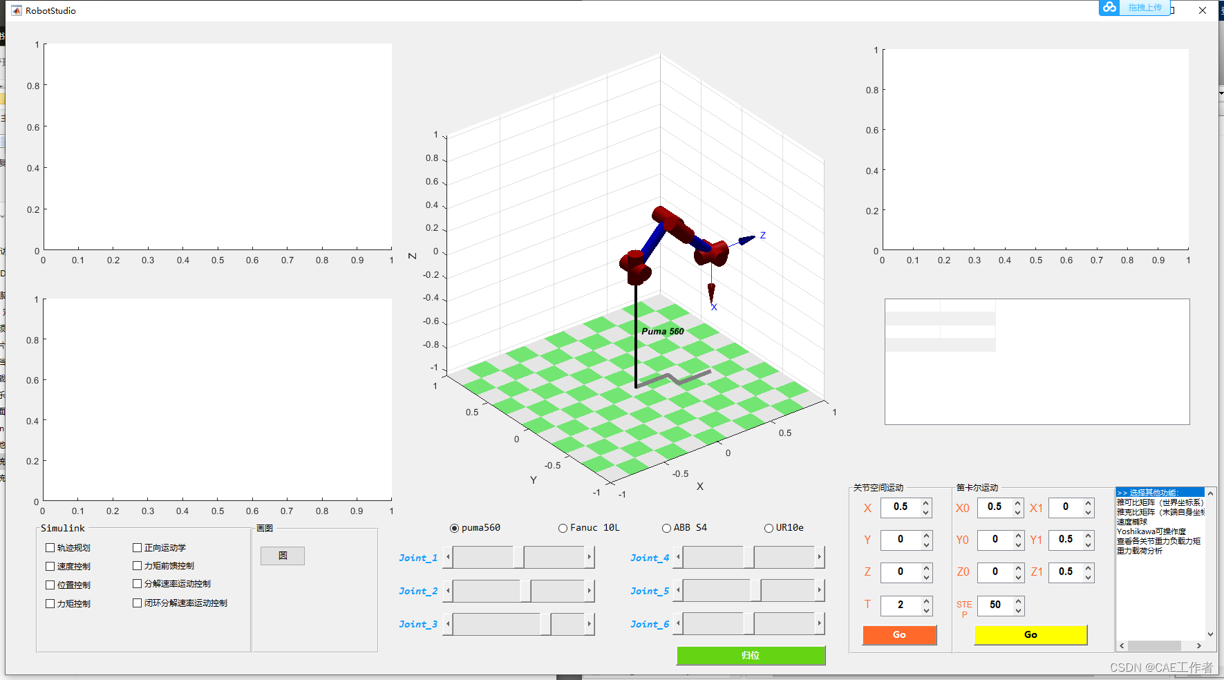Screen dimensions: 1224x680
Task: Close the RobotStudio window
Action: point(1203,10)
